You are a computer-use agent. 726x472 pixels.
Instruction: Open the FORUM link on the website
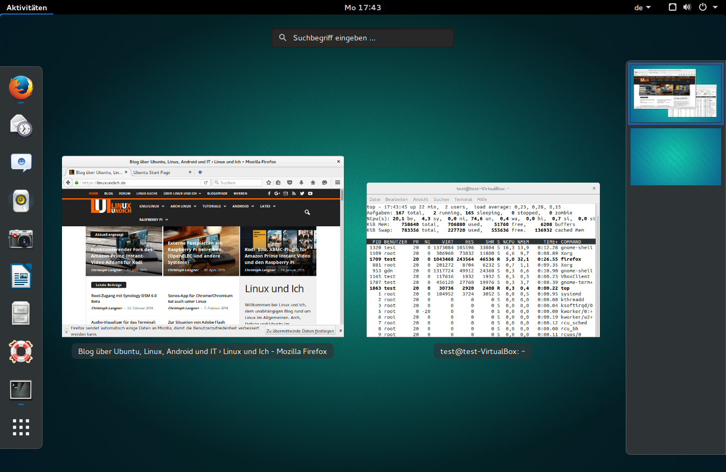(x=125, y=193)
